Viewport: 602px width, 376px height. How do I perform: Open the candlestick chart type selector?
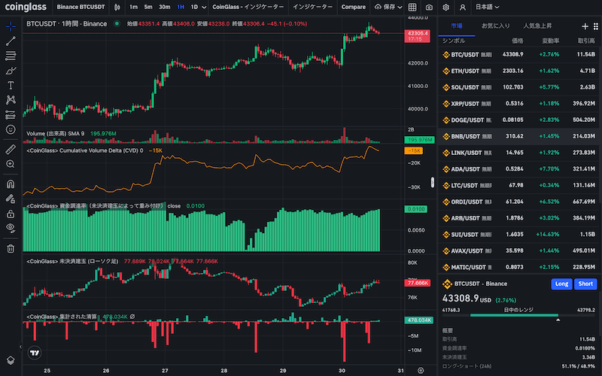117,7
